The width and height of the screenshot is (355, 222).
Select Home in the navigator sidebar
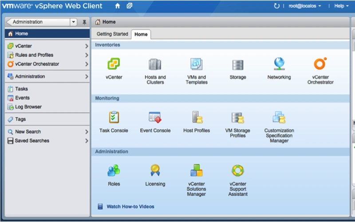tap(47, 34)
